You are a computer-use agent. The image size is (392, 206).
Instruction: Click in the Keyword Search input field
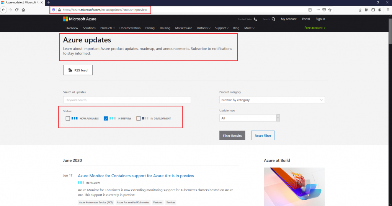point(127,100)
